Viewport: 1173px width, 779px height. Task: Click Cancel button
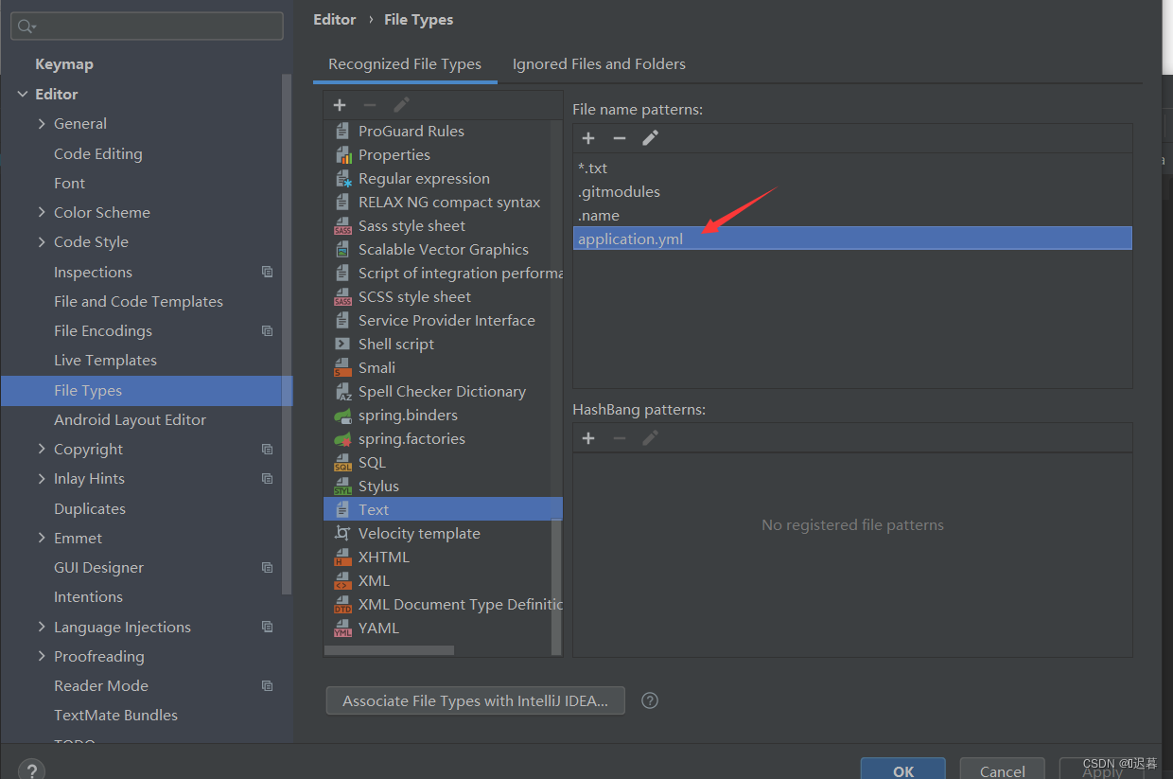pyautogui.click(x=1002, y=769)
